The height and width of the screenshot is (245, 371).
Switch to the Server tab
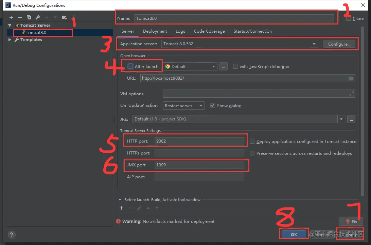(x=128, y=31)
